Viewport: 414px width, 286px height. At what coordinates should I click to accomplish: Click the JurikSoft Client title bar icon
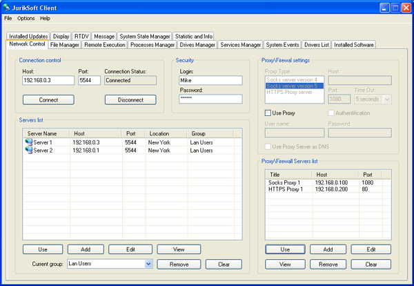click(x=6, y=8)
